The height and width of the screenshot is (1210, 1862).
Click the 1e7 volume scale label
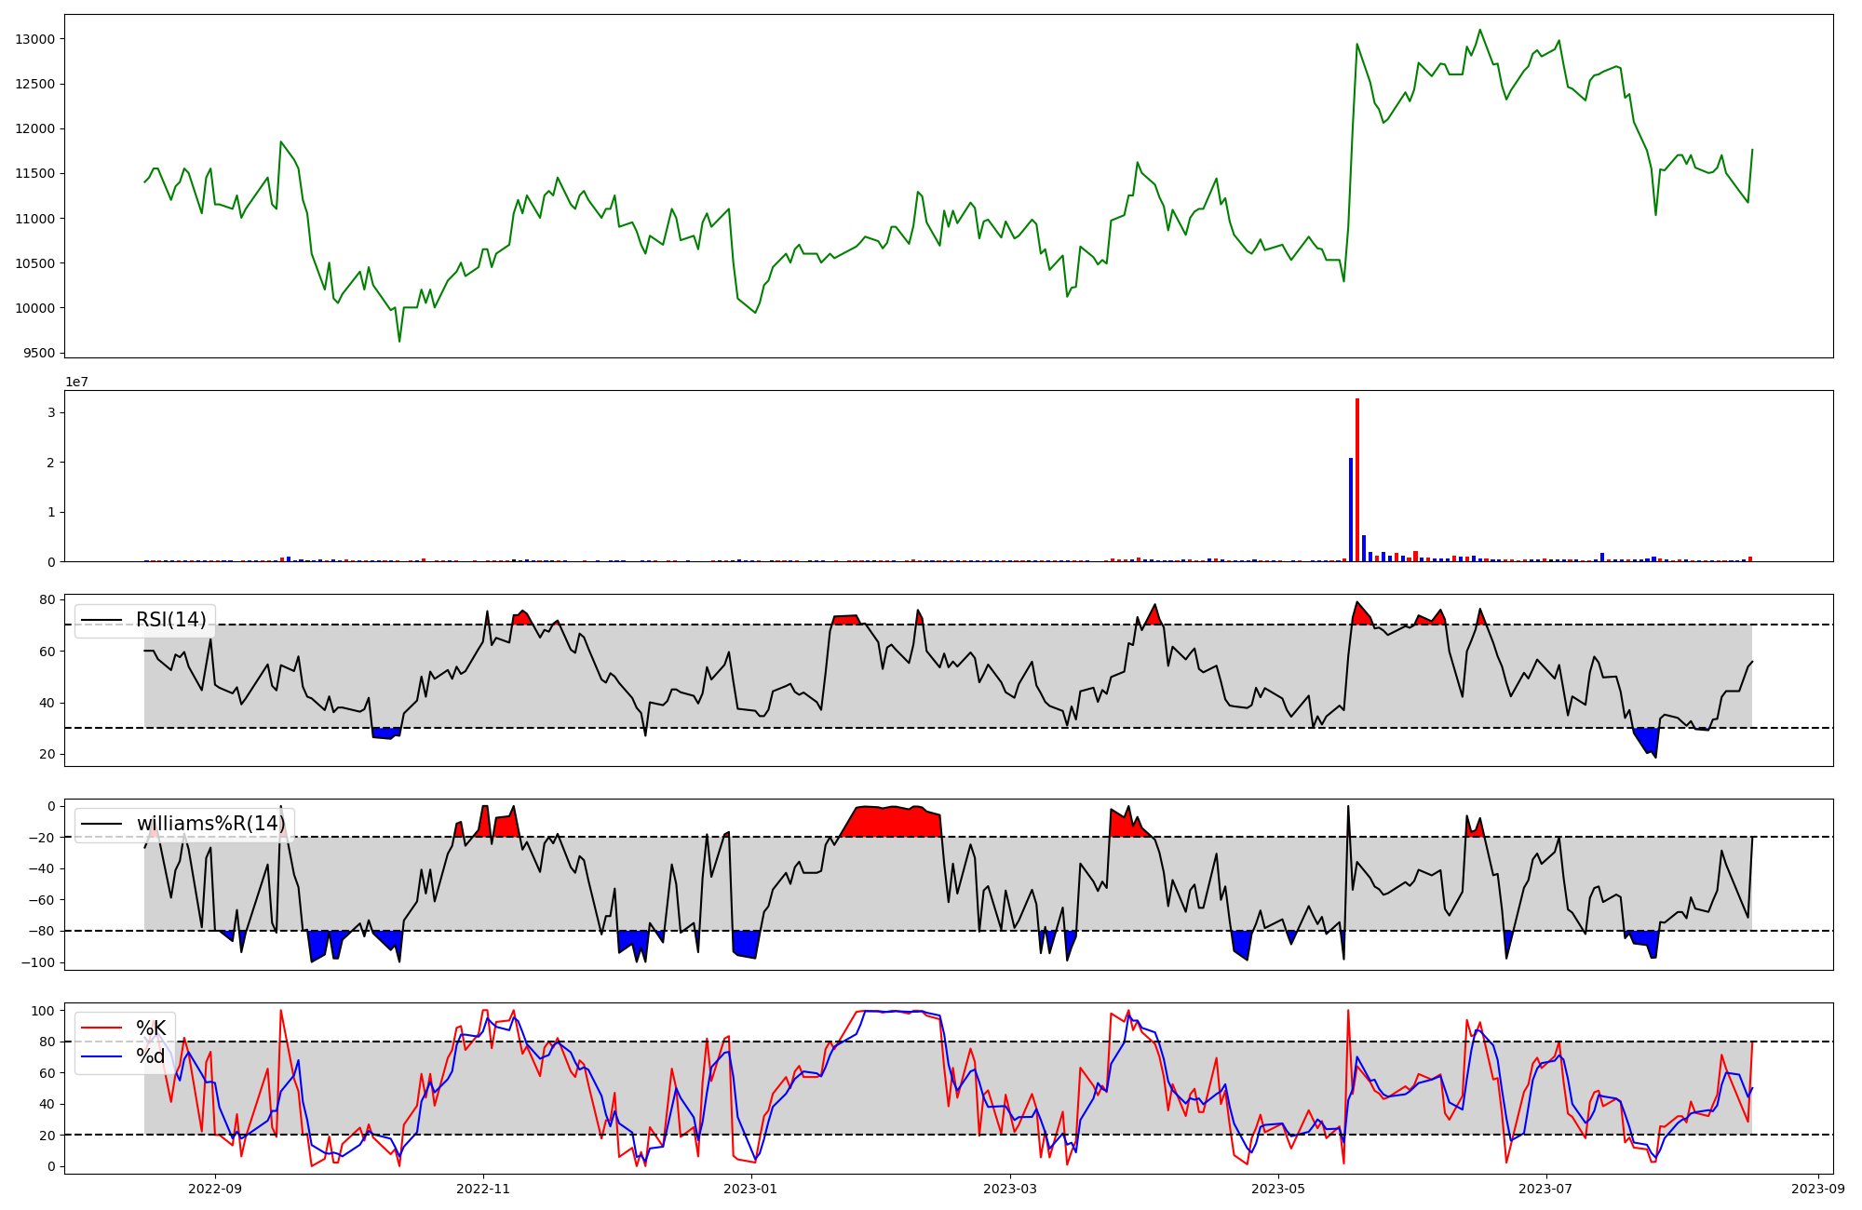point(76,382)
